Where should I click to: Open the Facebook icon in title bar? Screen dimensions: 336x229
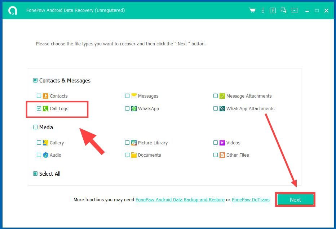point(273,10)
